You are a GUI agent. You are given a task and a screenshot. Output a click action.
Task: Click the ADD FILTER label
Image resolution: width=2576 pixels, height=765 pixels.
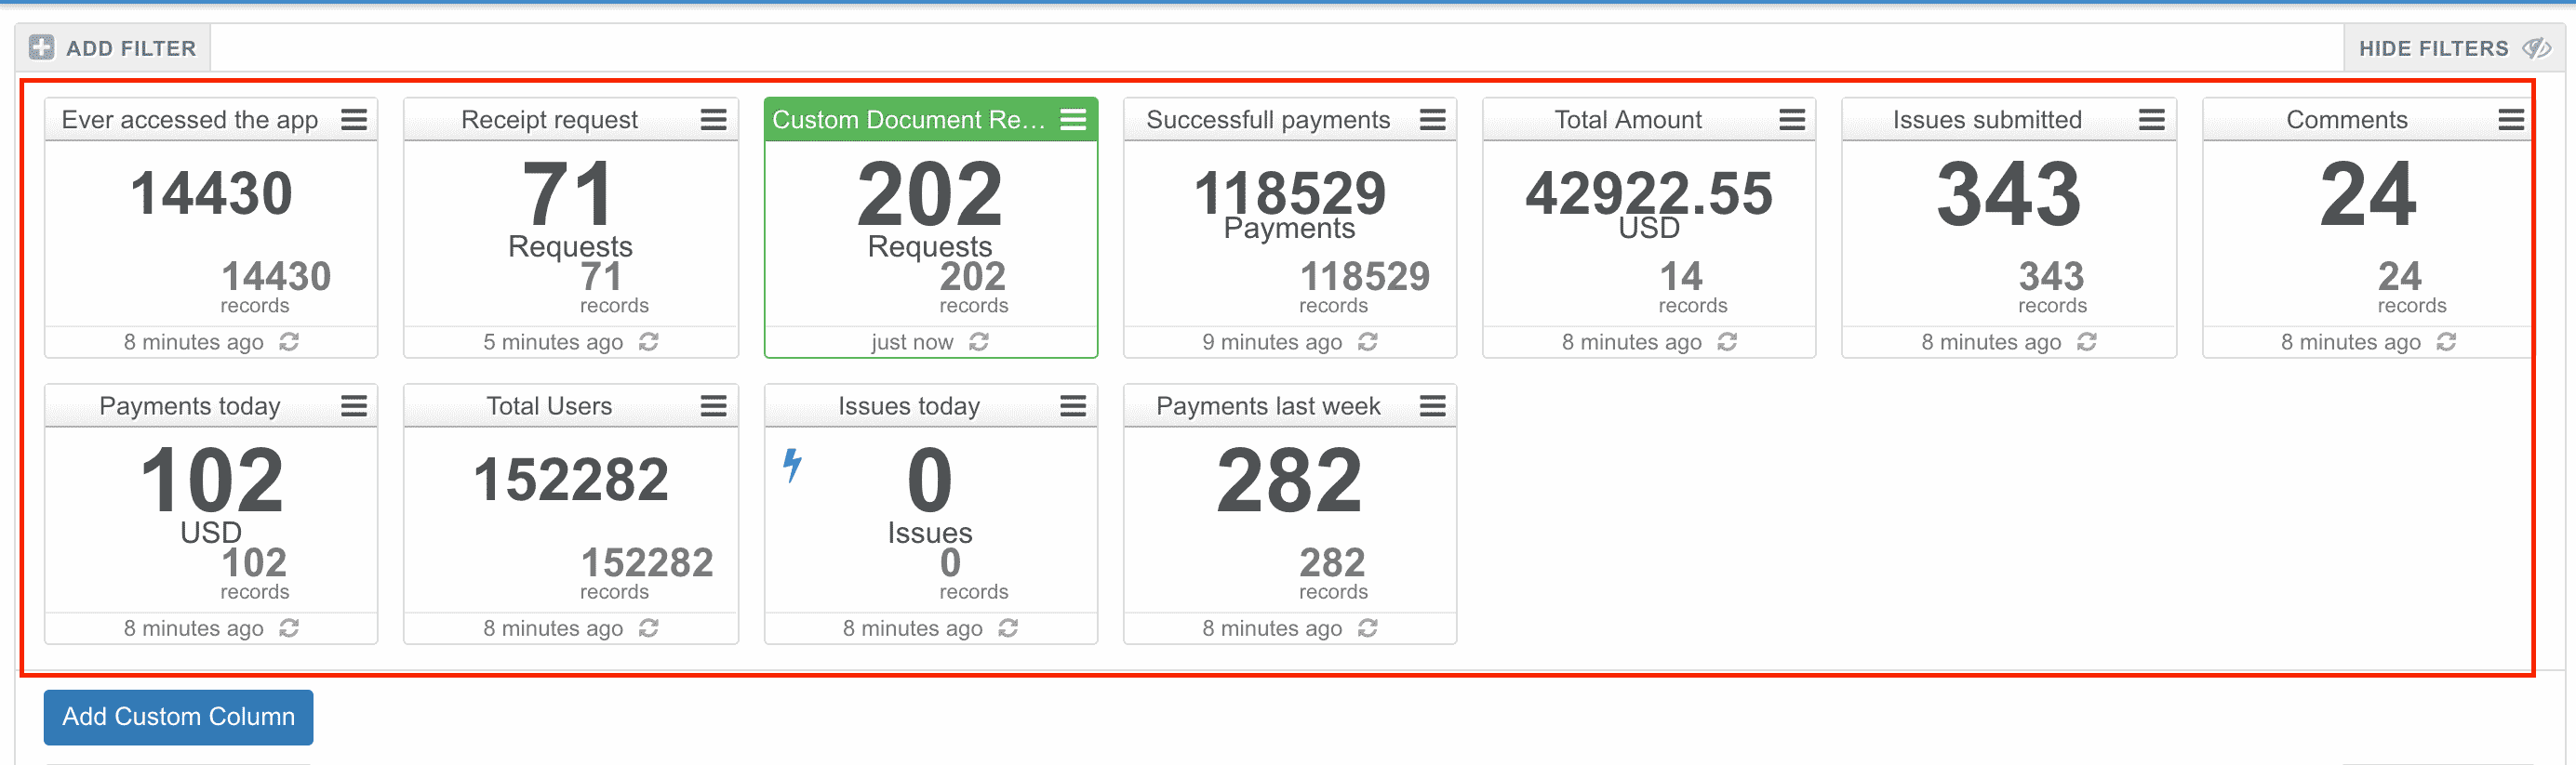click(131, 48)
